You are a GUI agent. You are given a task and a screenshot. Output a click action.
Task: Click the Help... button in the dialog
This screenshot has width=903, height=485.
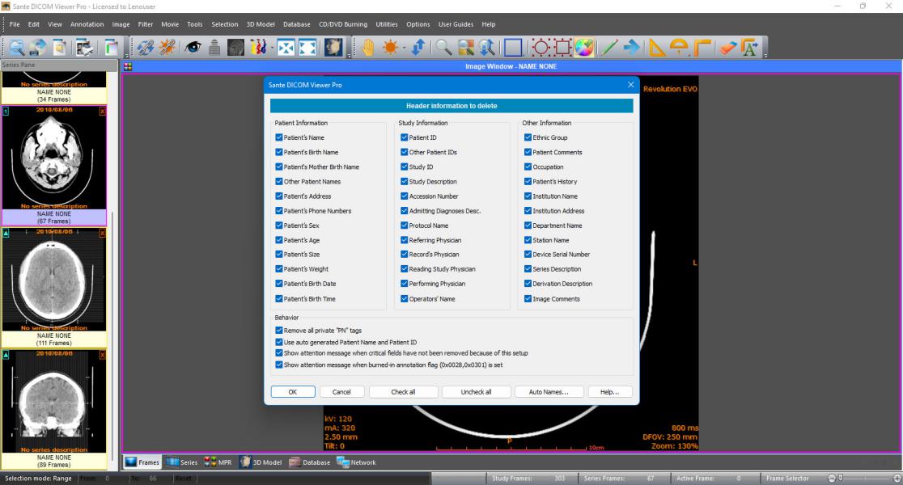coord(609,392)
